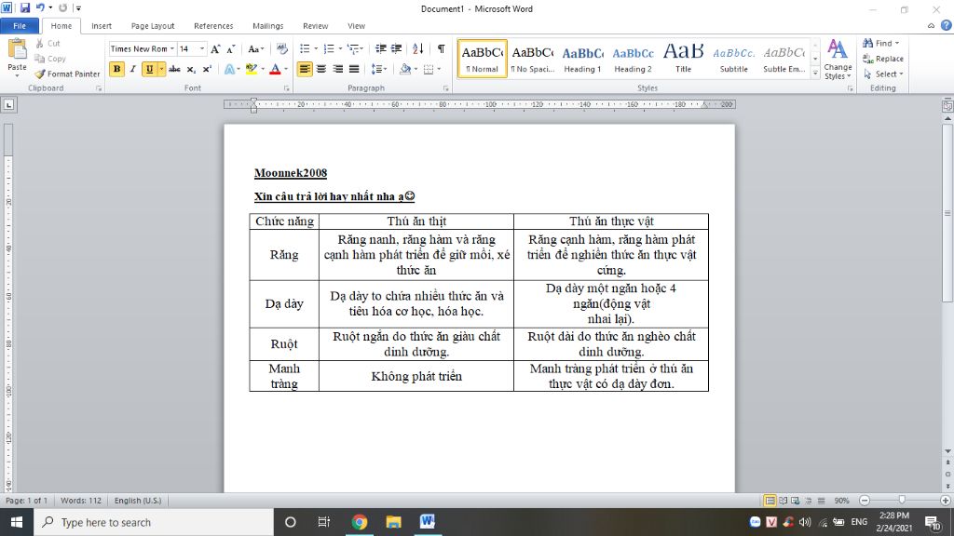954x536 pixels.
Task: Click the vertical scrollbar thumb
Action: click(x=947, y=212)
